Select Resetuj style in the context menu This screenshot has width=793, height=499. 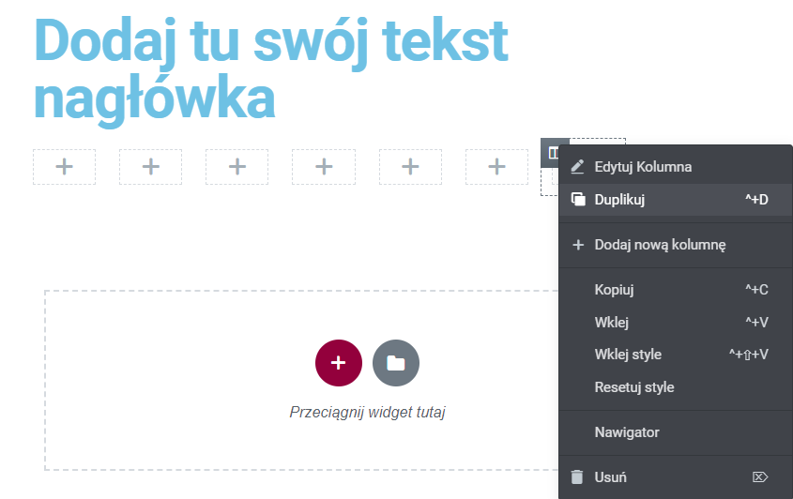[x=634, y=387]
